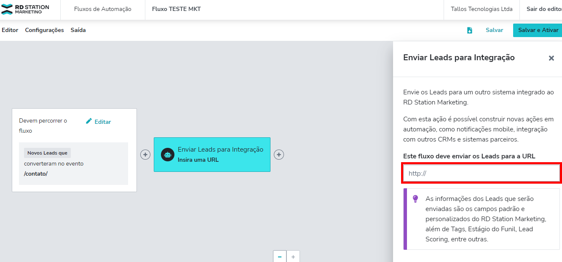Image resolution: width=562 pixels, height=262 pixels.
Task: Switch to the Configurações tab
Action: click(44, 30)
